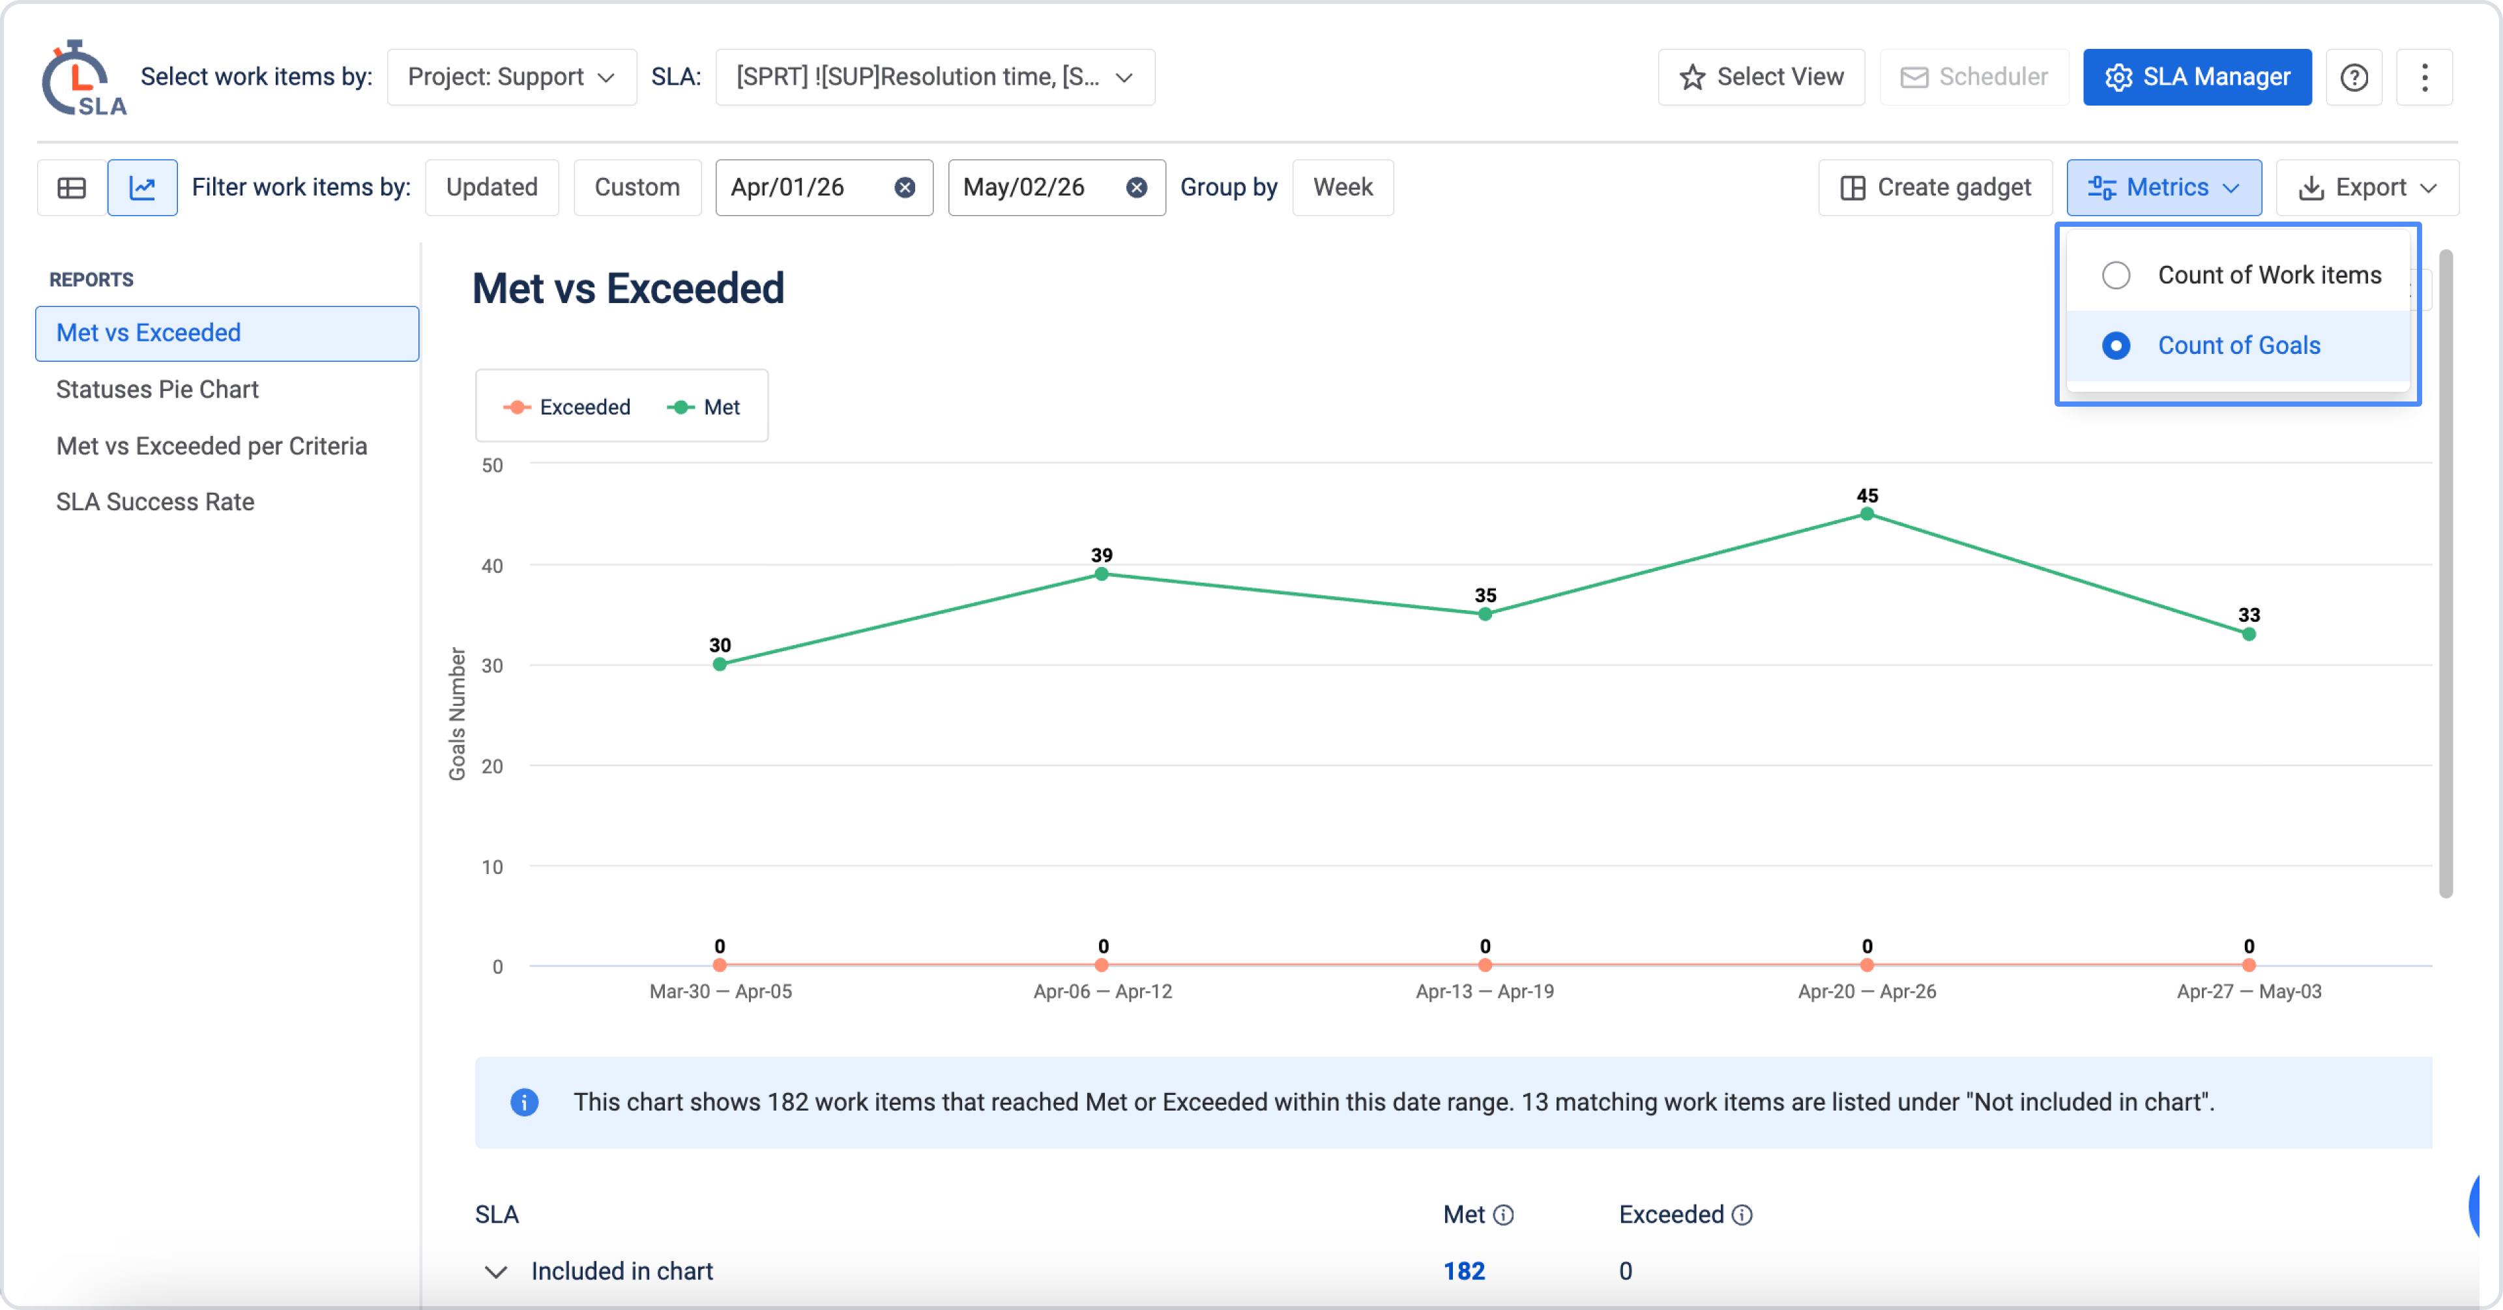Click the Exceeded info icon
2503x1310 pixels.
tap(1742, 1215)
